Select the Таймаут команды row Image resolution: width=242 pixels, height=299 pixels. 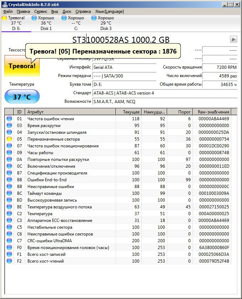click(118, 193)
